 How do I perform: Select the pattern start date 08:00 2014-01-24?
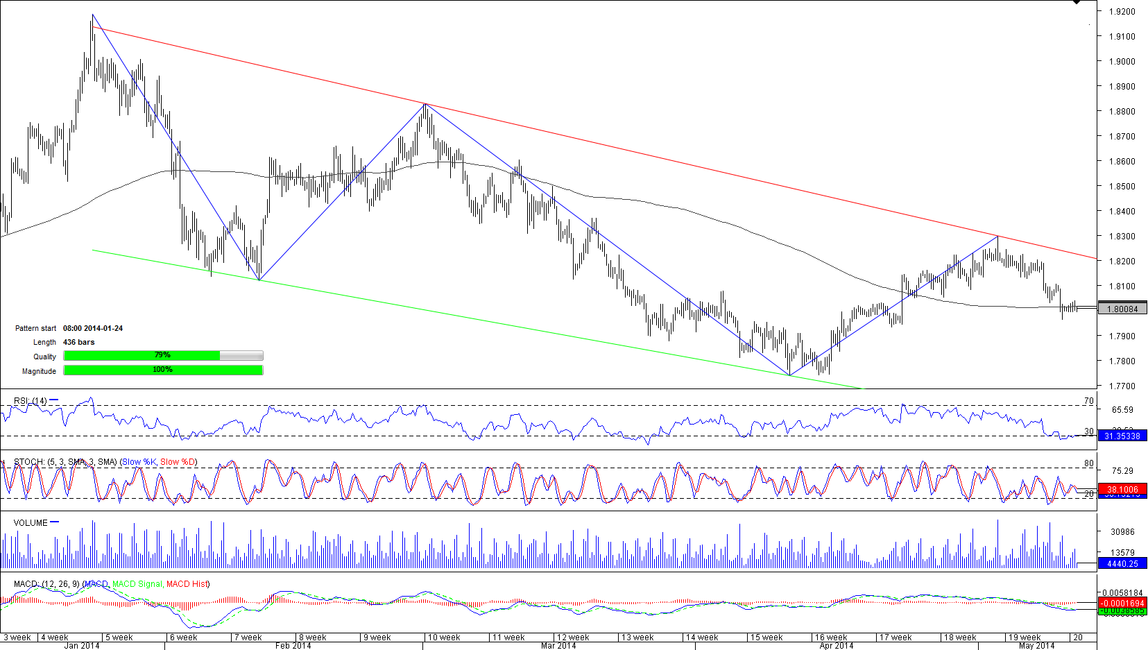click(x=93, y=328)
